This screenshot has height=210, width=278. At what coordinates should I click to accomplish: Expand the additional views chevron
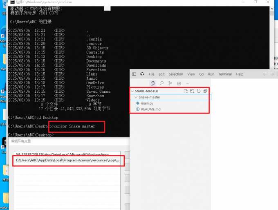188,83
